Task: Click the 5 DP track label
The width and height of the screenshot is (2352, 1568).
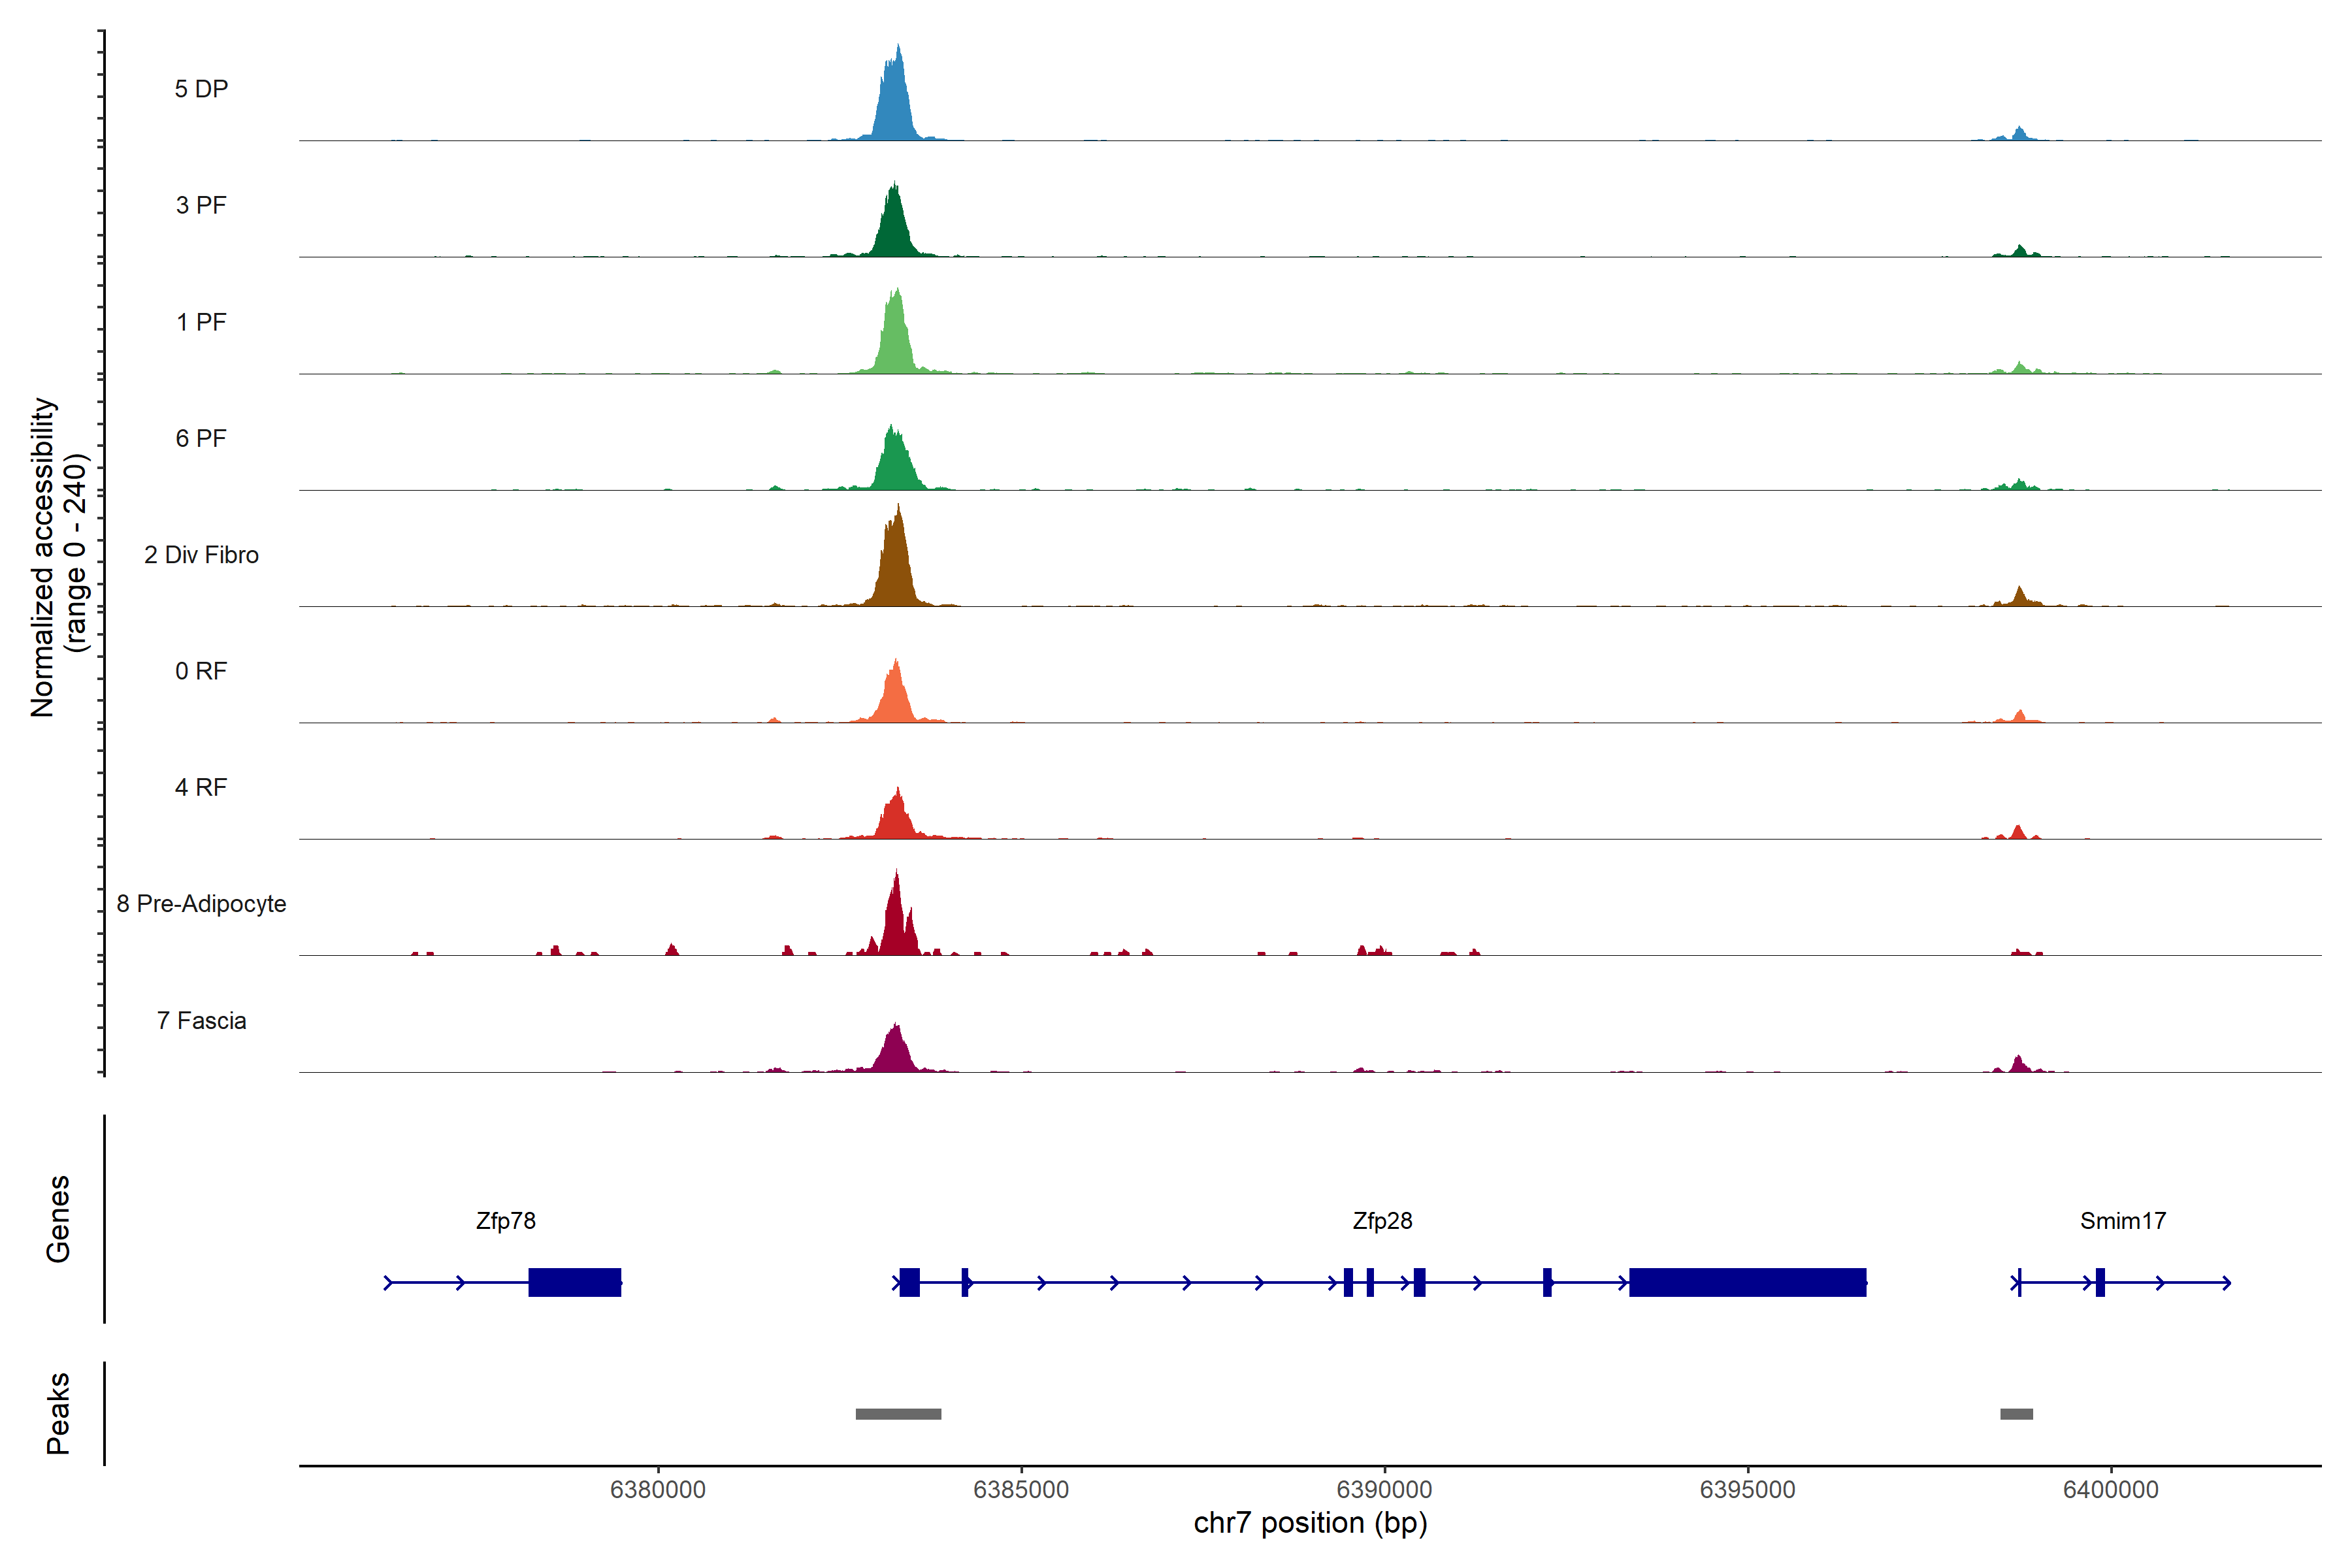Action: click(x=201, y=89)
